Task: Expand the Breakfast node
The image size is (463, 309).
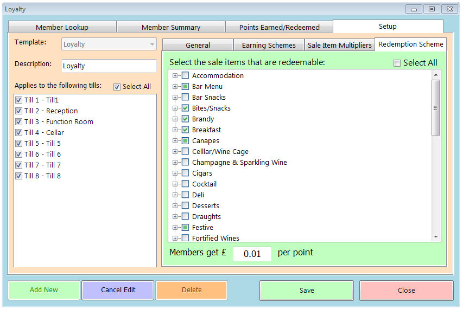Action: point(175,130)
